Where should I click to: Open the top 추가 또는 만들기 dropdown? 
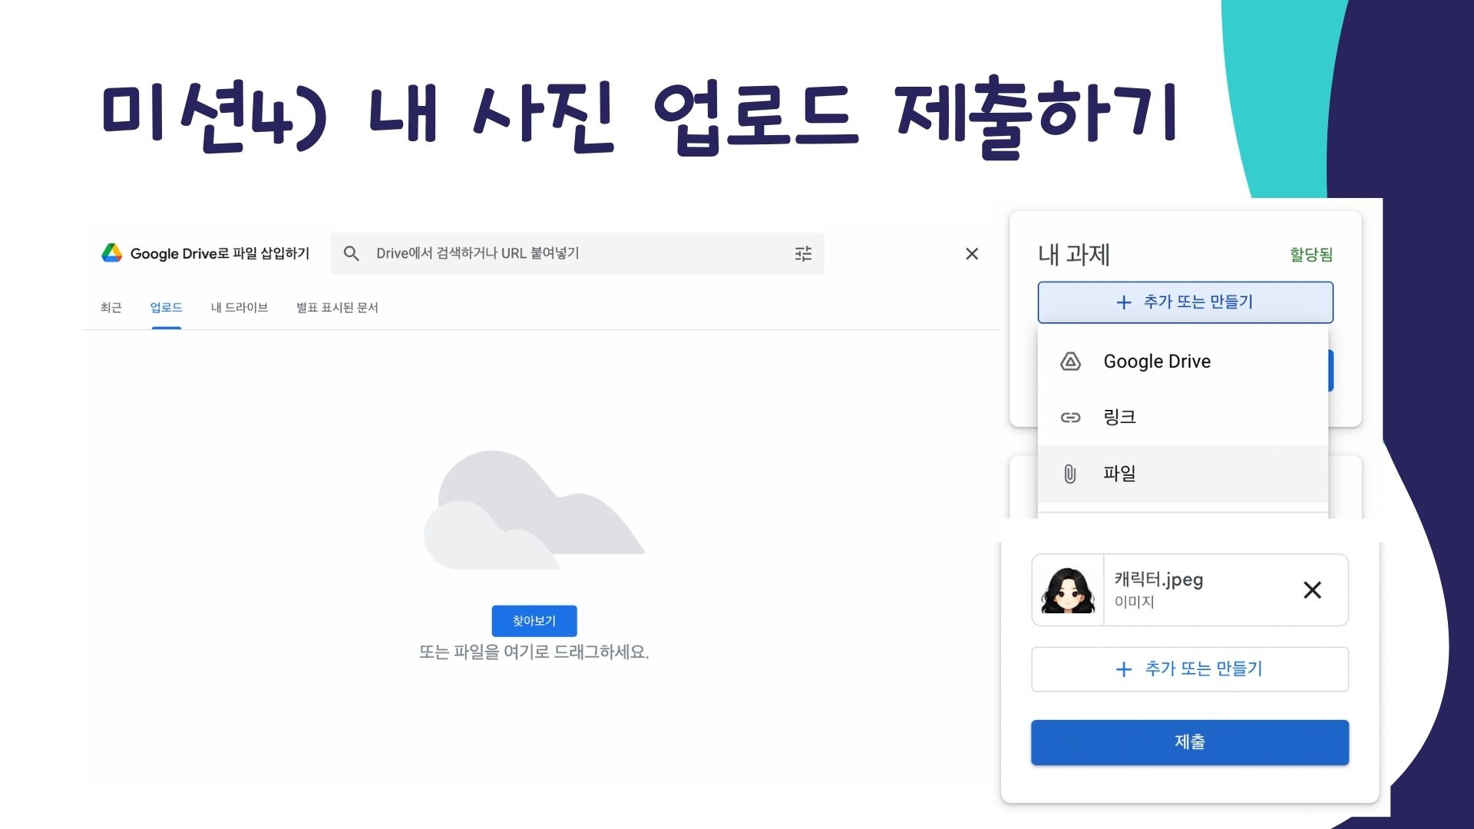(1185, 302)
